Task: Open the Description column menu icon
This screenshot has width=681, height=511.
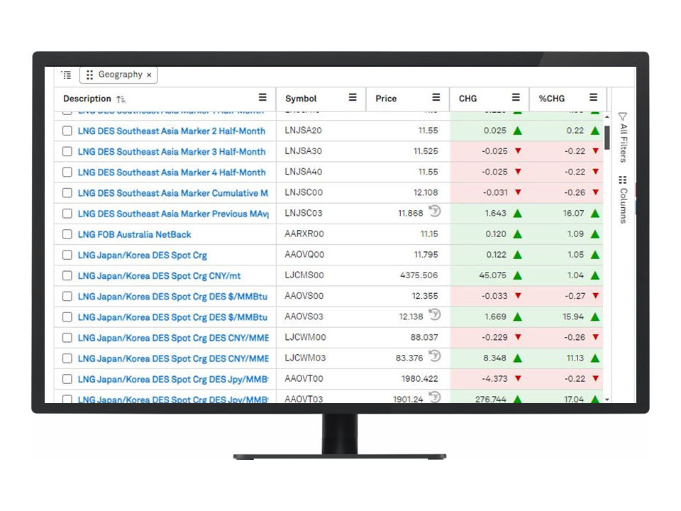Action: pyautogui.click(x=262, y=98)
